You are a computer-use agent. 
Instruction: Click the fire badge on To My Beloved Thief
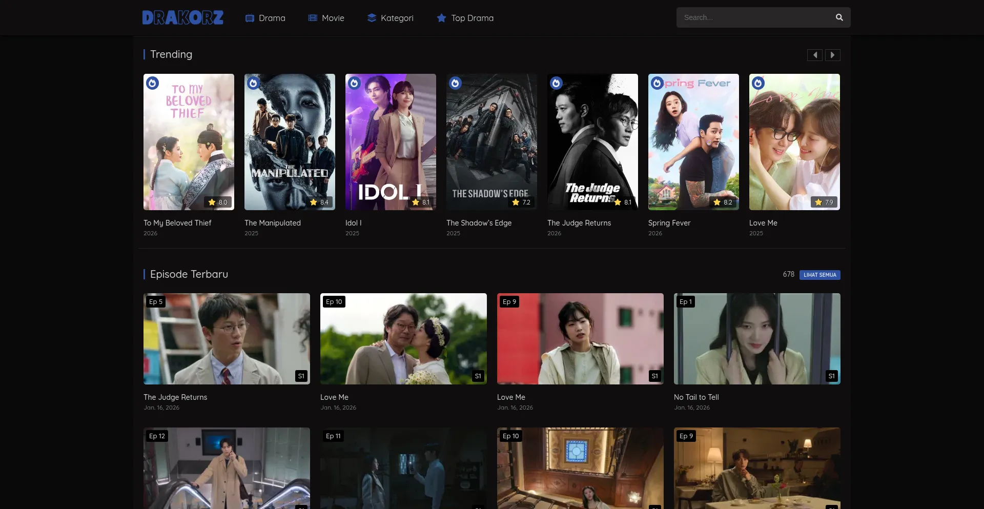point(152,83)
